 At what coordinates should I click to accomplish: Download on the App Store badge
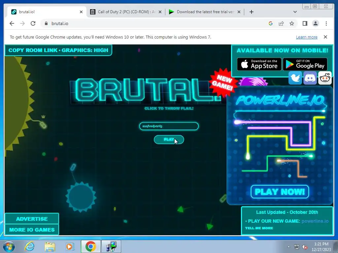pyautogui.click(x=259, y=64)
